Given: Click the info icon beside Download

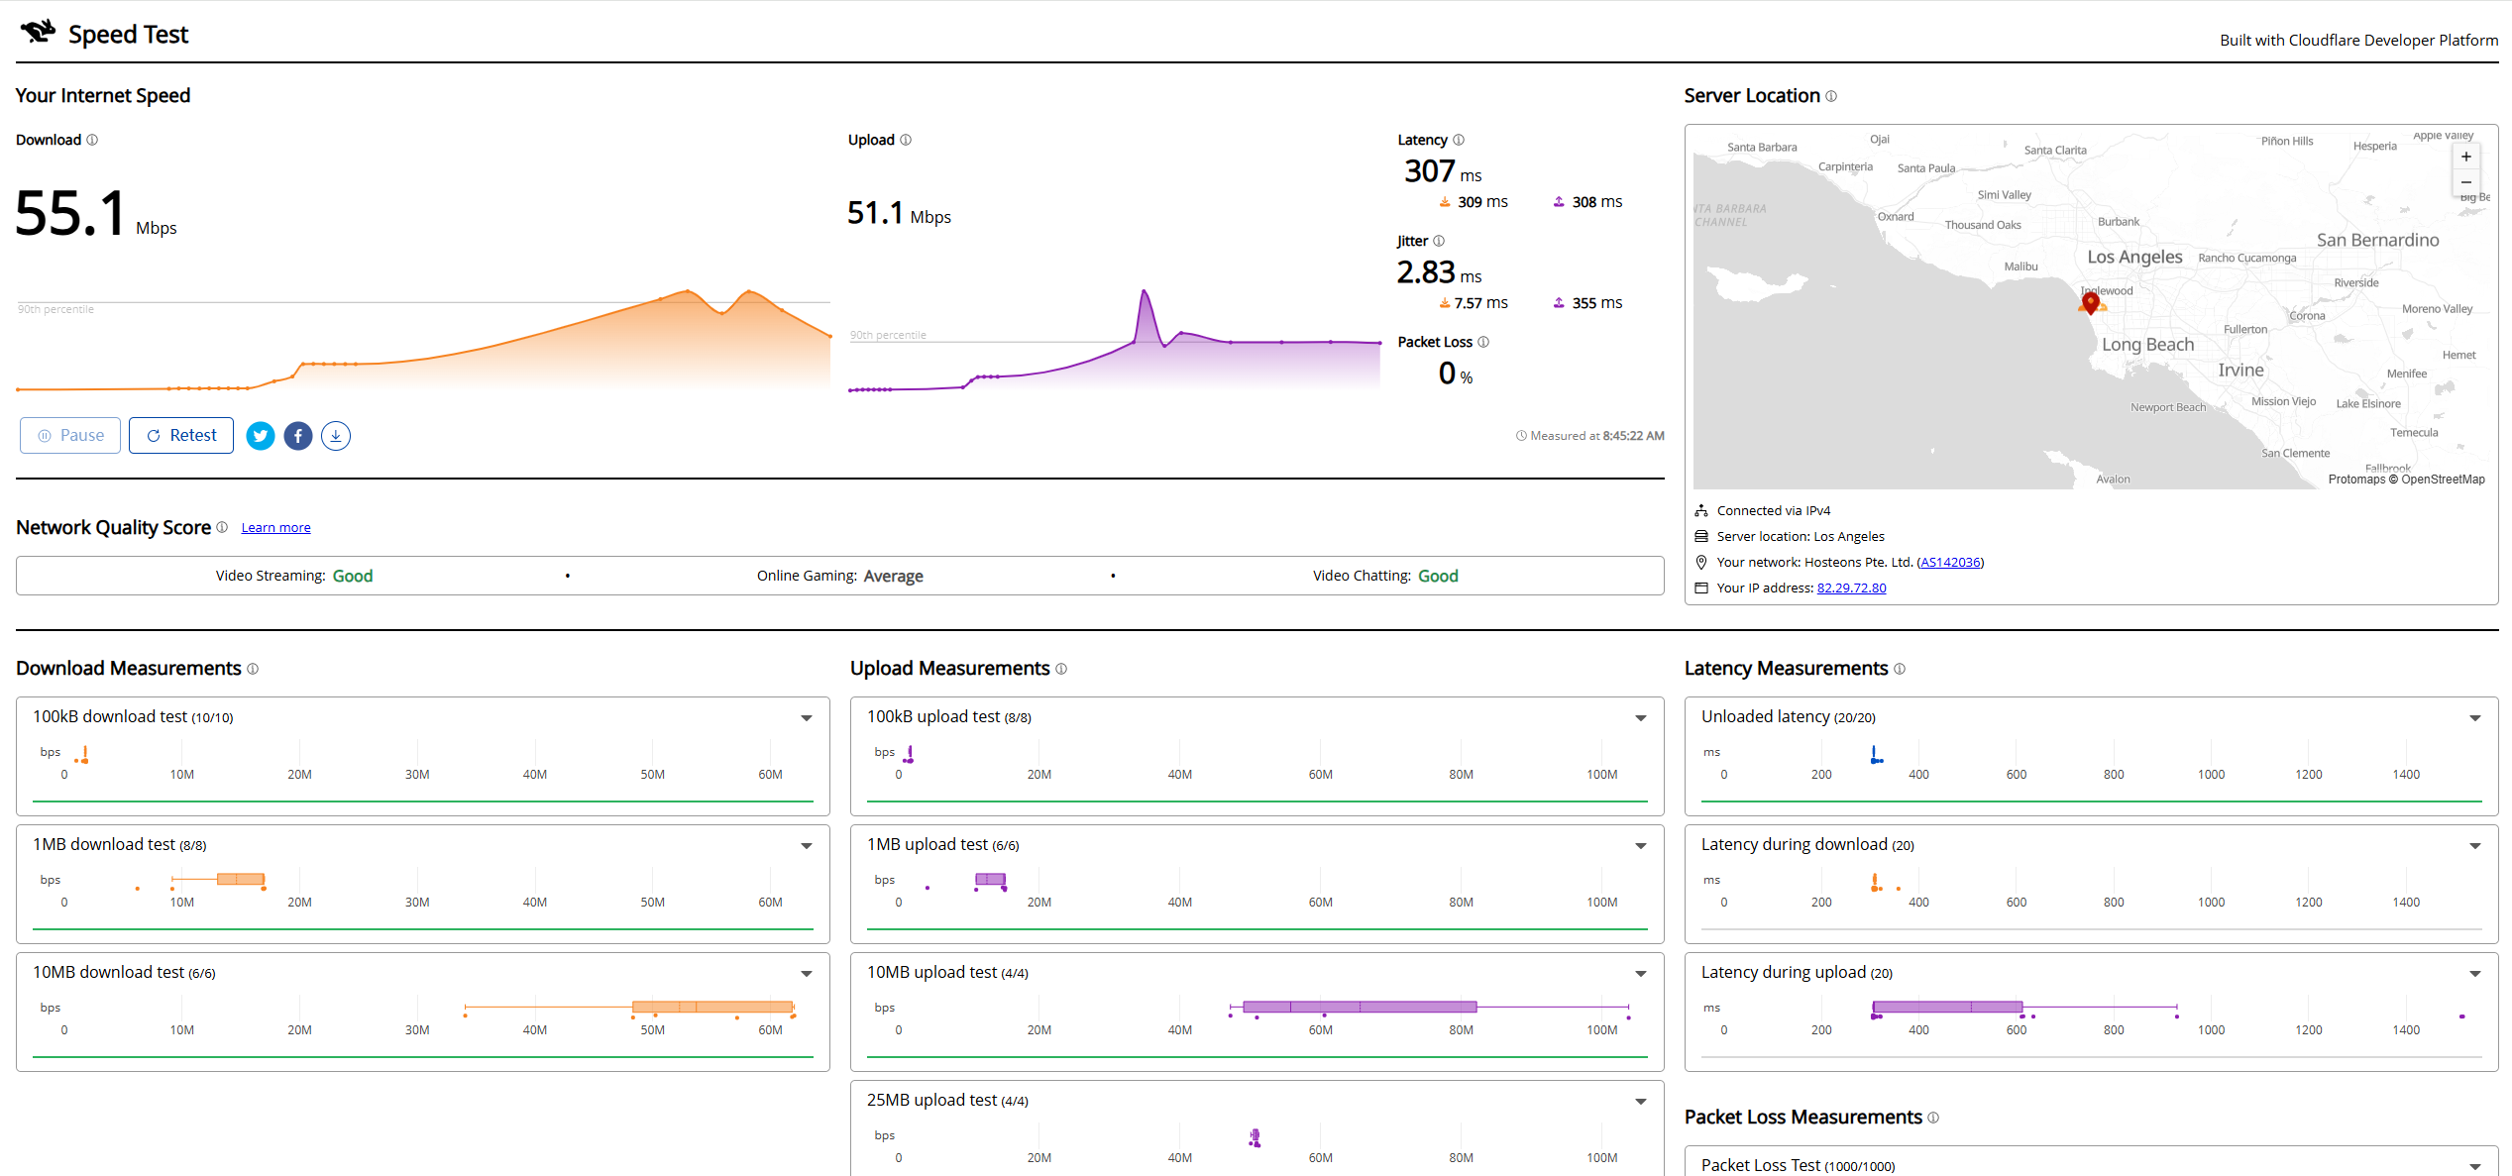Looking at the screenshot, I should pos(92,140).
